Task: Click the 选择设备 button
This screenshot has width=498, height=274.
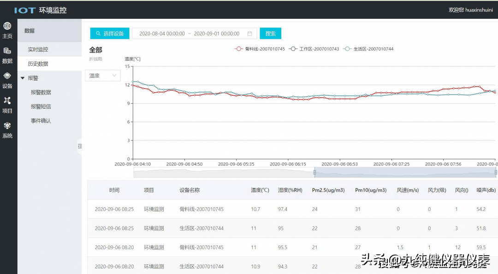Action: pos(110,34)
